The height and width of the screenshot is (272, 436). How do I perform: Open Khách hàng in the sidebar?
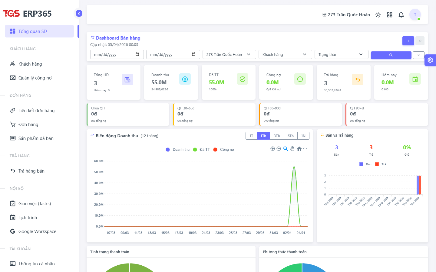coord(39,64)
